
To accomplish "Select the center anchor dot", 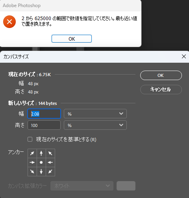I will [41, 163].
